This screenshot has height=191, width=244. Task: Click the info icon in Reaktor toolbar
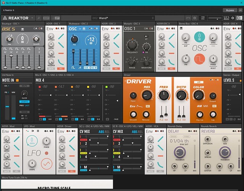click(x=195, y=18)
